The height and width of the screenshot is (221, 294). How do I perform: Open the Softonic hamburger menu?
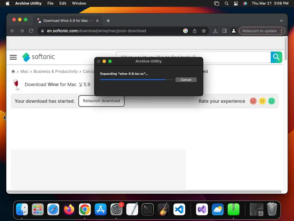pos(13,57)
